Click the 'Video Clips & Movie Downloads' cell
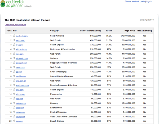Image resolution: width=159 pixels, height=124 pixels. (x=64, y=117)
